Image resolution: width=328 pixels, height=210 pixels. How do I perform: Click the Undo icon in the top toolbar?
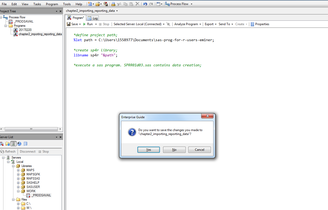click(145, 4)
